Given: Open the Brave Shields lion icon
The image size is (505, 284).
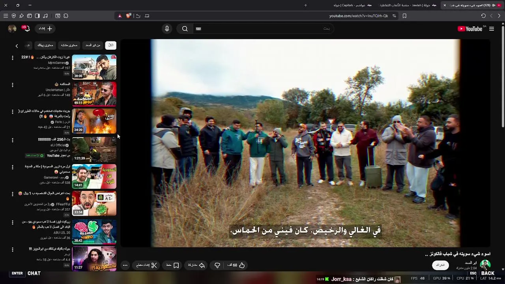Looking at the screenshot, I should click(128, 16).
